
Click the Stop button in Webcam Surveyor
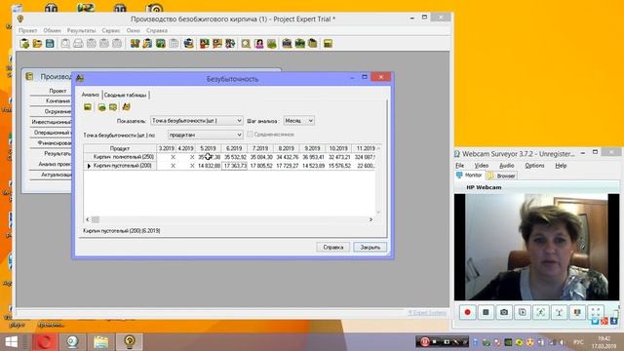coord(486,312)
